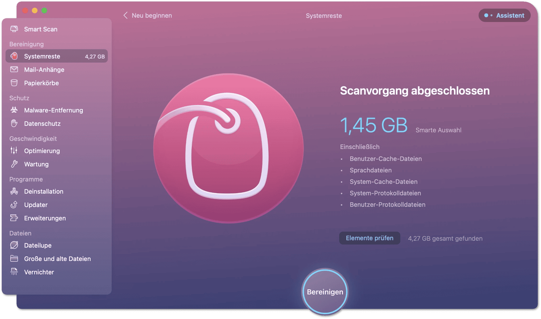Click the Smarte Auswahl label
The width and height of the screenshot is (541, 319).
pyautogui.click(x=438, y=130)
